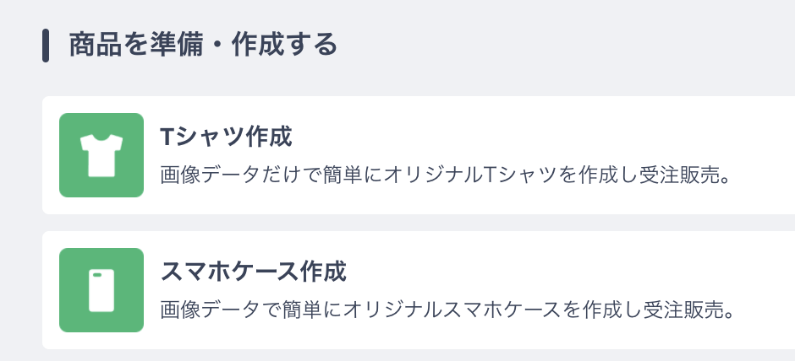Click the white T-shirt icon

click(101, 155)
